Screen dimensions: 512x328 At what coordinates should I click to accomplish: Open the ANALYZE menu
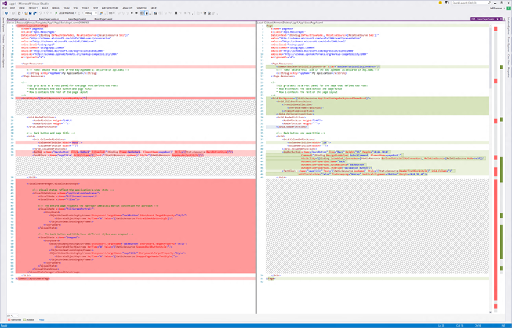[x=128, y=8]
